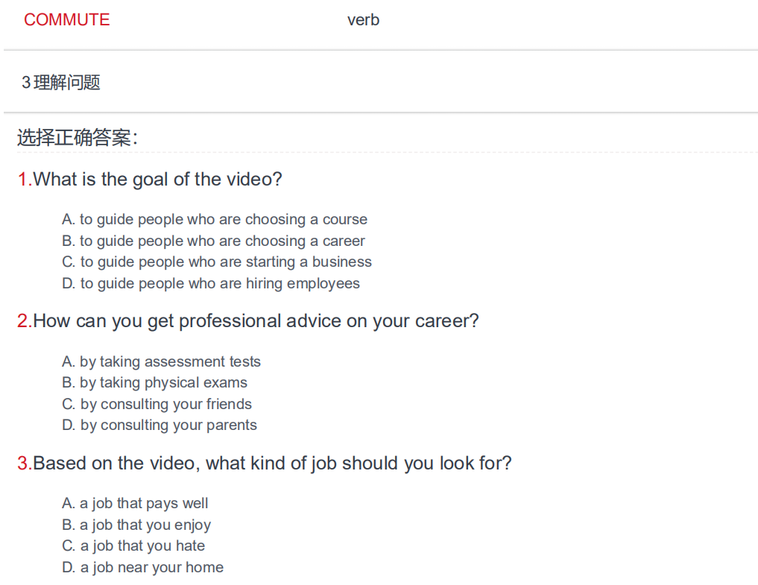Pick answer C job that you hate
This screenshot has width=758, height=585.
point(133,546)
